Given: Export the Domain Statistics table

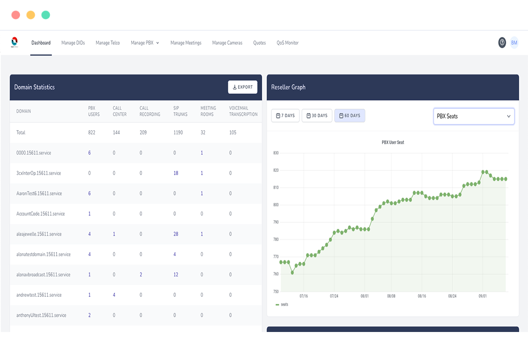Looking at the screenshot, I should point(242,87).
